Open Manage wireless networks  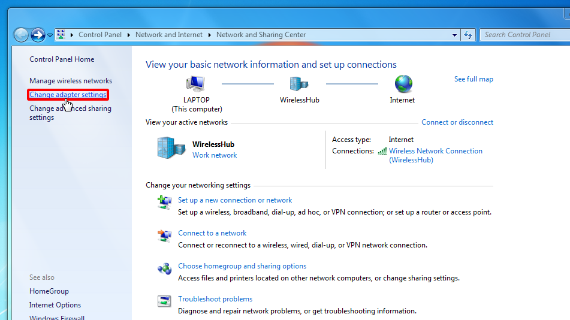(x=71, y=81)
